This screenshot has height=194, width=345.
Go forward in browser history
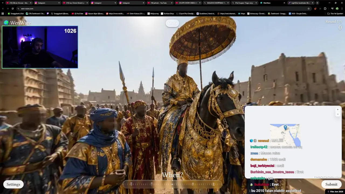[8, 9]
